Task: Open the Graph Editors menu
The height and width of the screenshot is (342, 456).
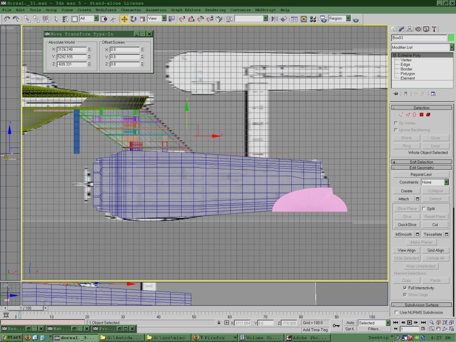Action: (x=186, y=10)
